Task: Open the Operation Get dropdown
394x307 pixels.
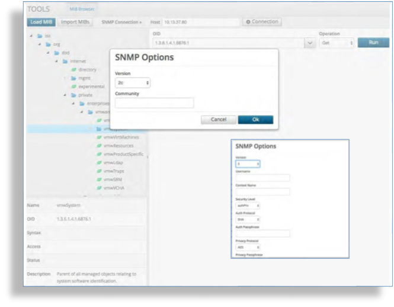Action: click(x=337, y=43)
